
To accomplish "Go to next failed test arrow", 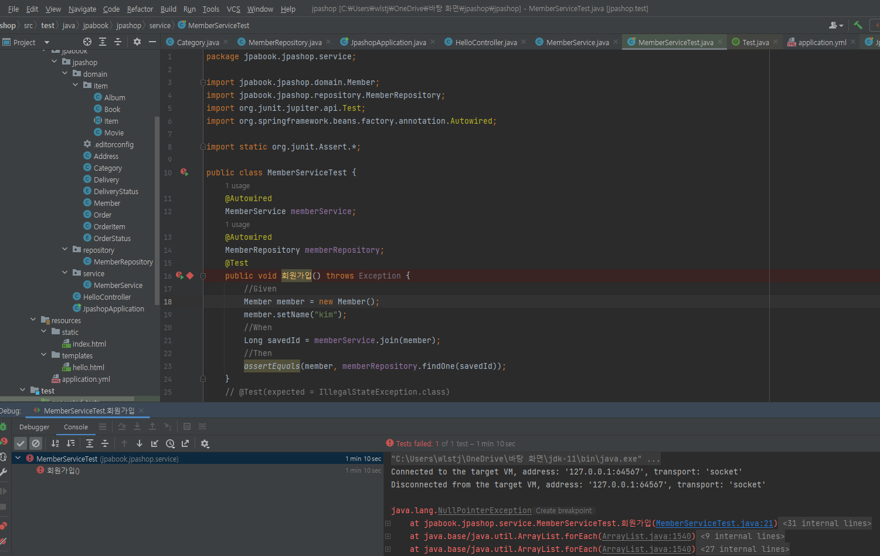I will coord(140,443).
